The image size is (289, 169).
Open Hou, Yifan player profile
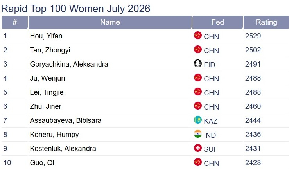pos(46,36)
